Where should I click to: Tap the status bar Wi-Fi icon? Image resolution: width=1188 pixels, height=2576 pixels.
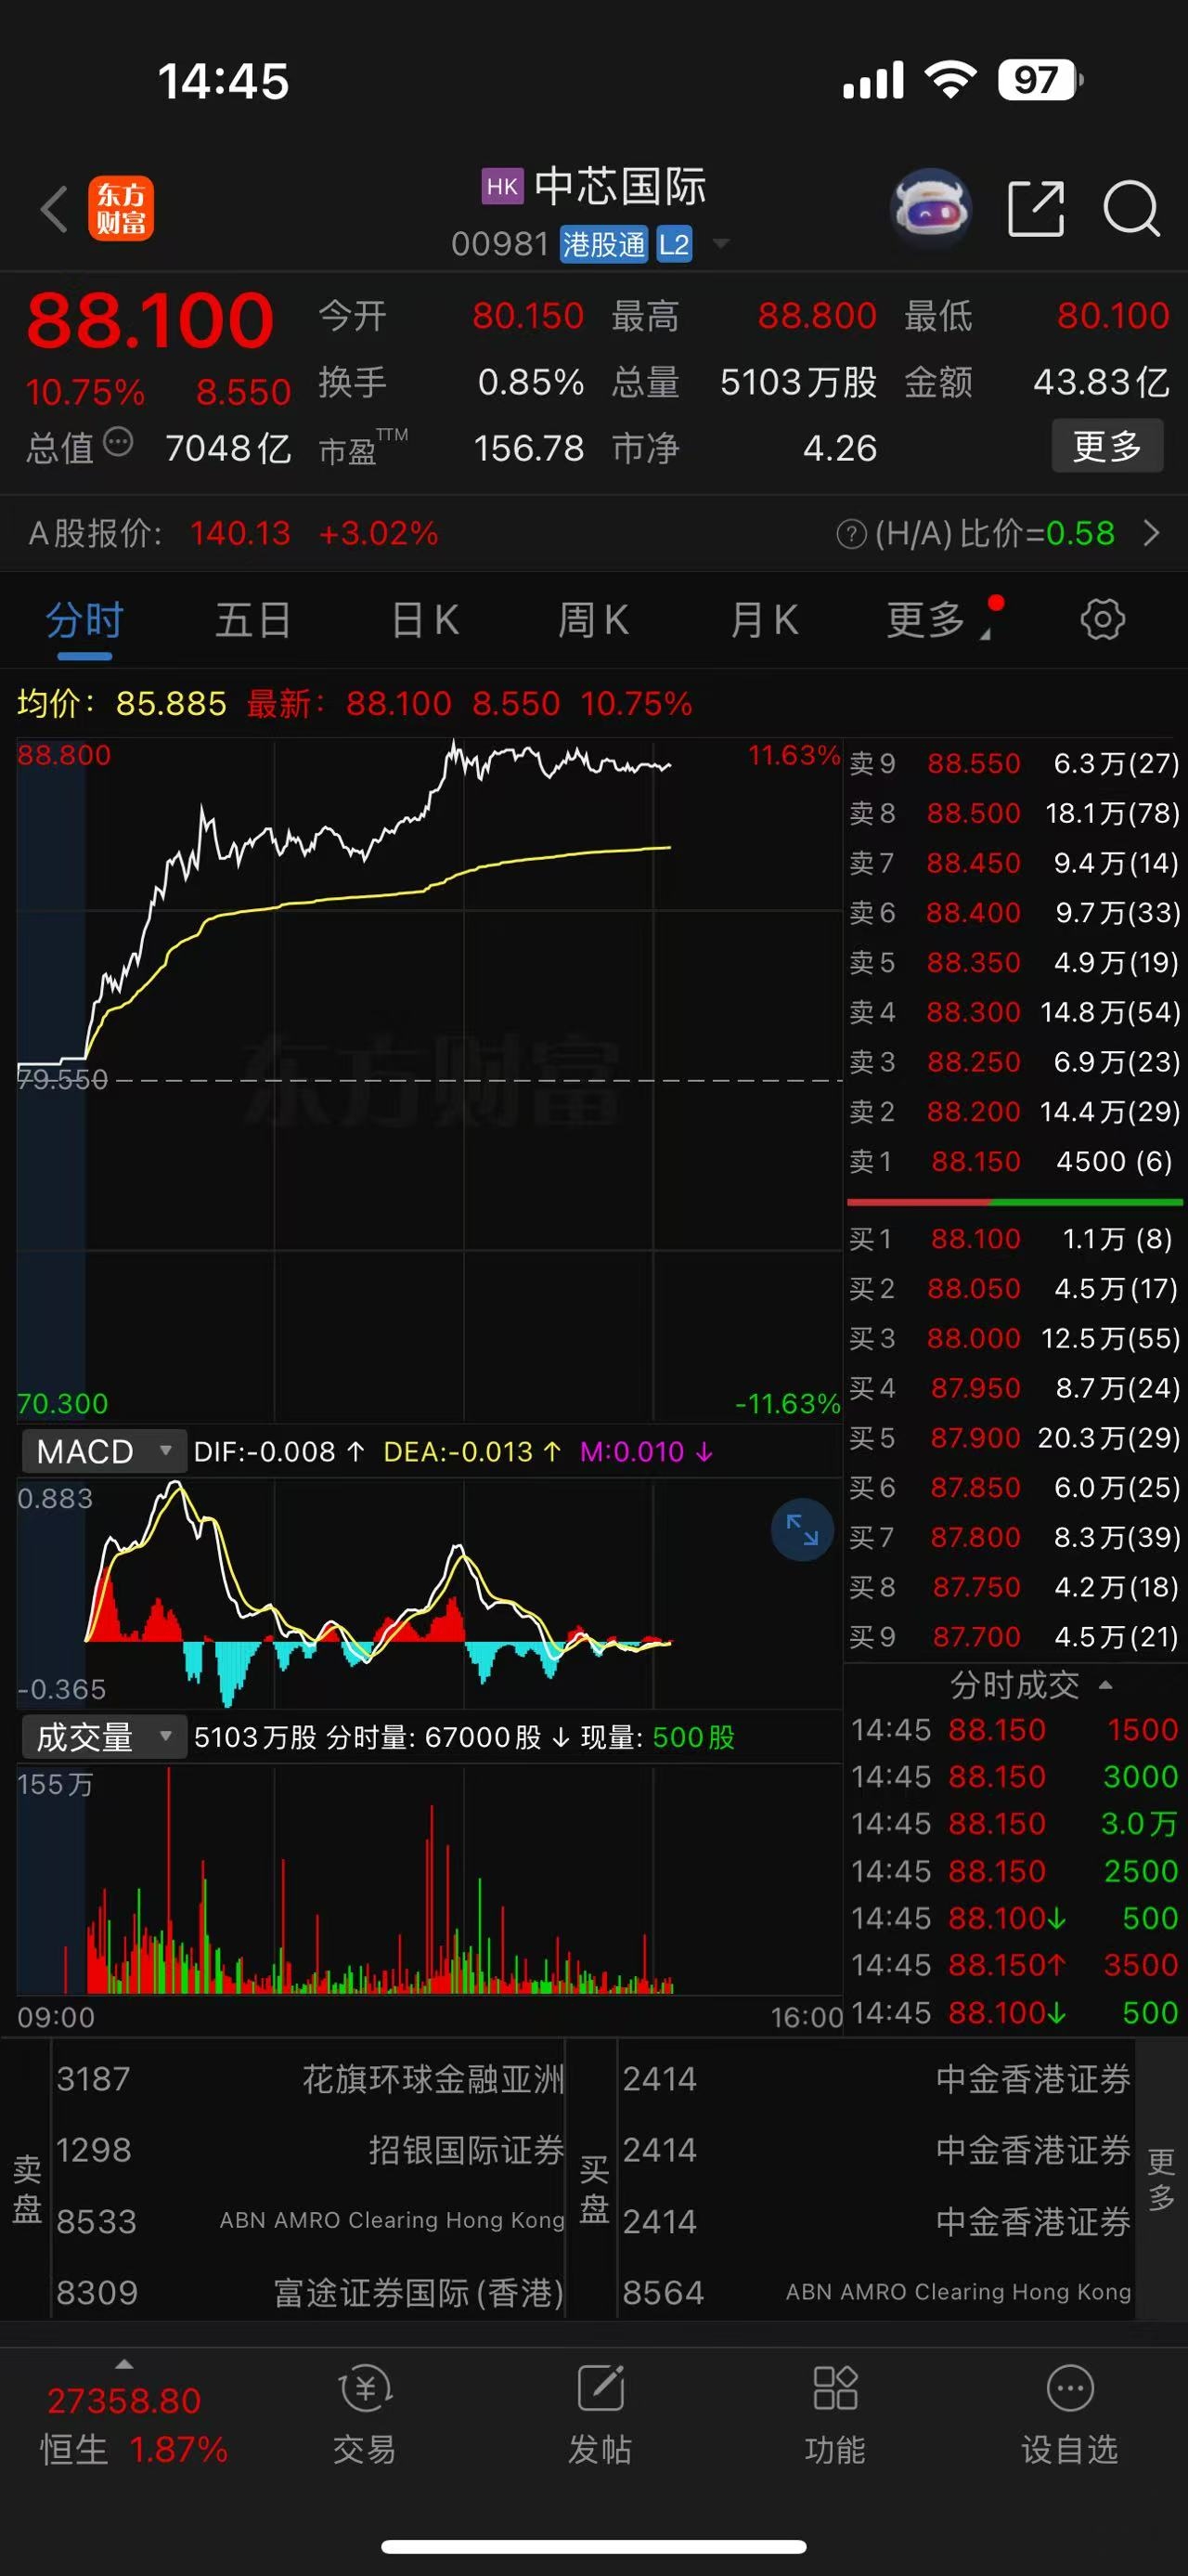point(950,79)
